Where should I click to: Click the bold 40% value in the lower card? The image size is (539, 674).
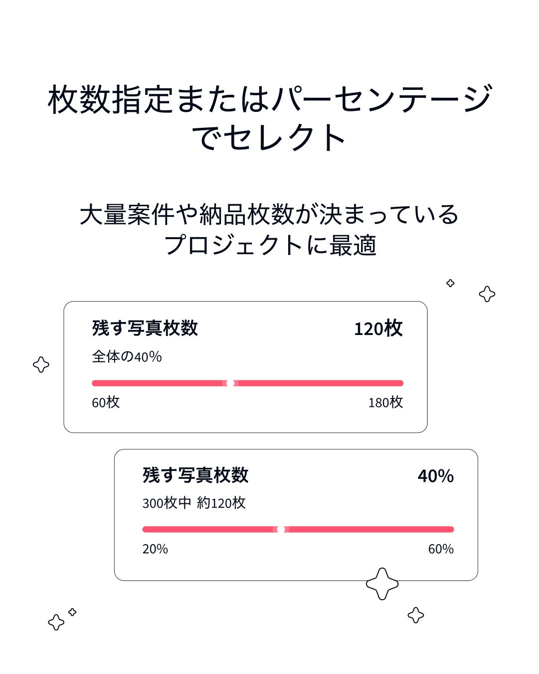(435, 476)
